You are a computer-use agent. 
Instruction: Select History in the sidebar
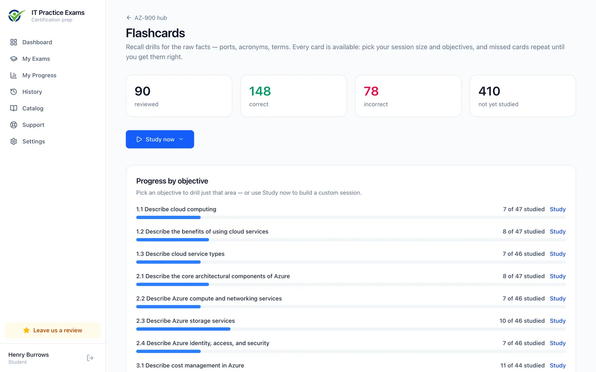pyautogui.click(x=53, y=92)
